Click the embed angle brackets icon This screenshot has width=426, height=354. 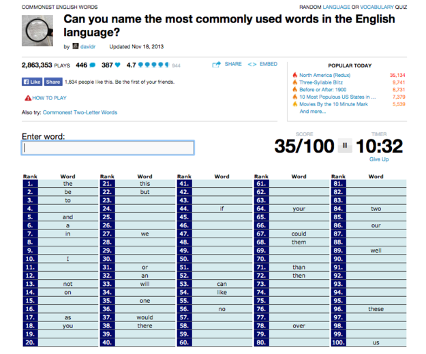252,64
